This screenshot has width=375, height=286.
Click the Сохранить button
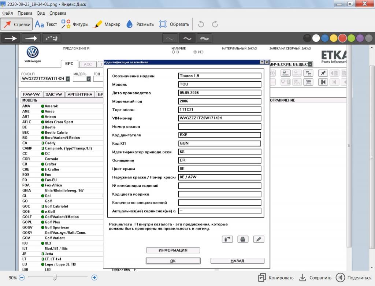315,278
